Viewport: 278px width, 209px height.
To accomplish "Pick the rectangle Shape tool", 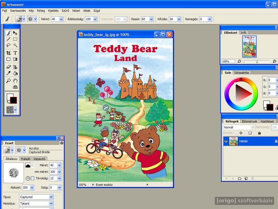I will click(8, 59).
